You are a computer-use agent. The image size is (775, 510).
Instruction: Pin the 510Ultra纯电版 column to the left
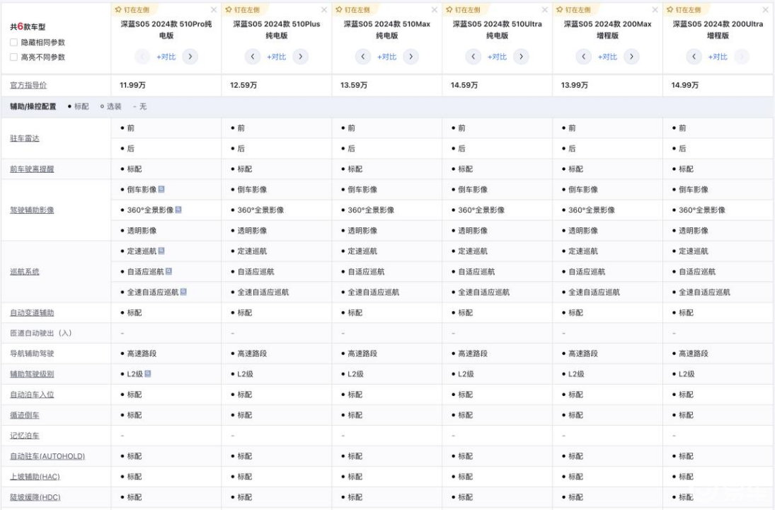click(x=463, y=10)
